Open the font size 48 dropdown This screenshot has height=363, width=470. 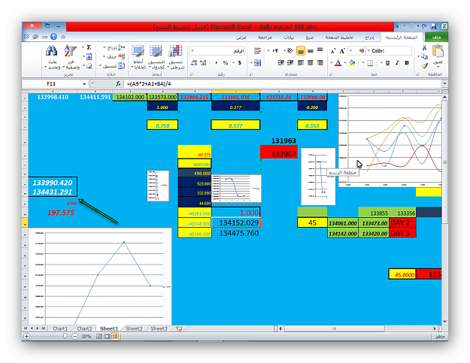point(351,51)
